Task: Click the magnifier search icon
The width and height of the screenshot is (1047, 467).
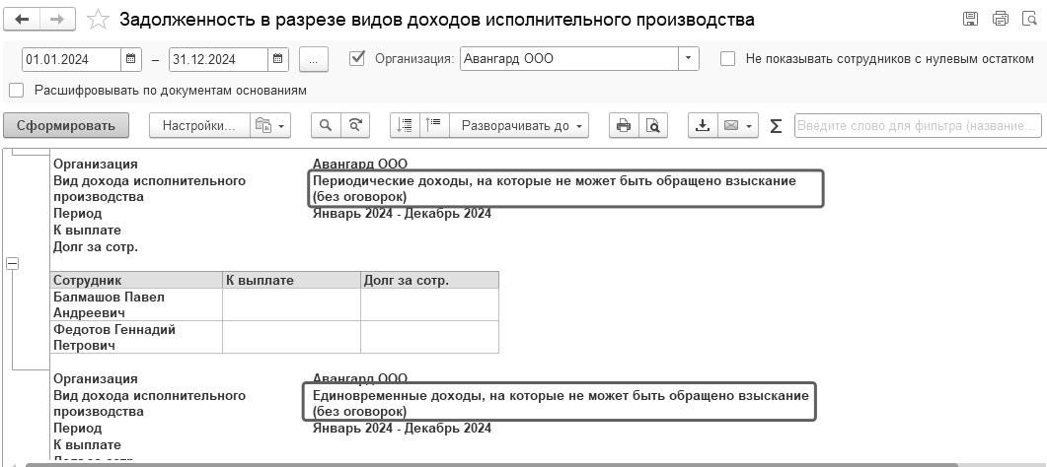Action: click(326, 125)
